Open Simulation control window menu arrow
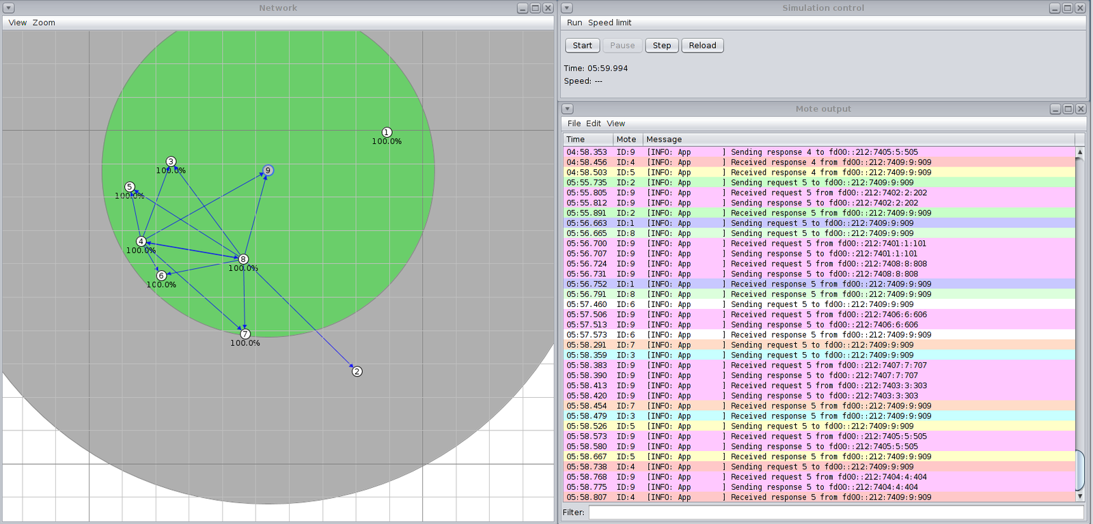 coord(567,8)
